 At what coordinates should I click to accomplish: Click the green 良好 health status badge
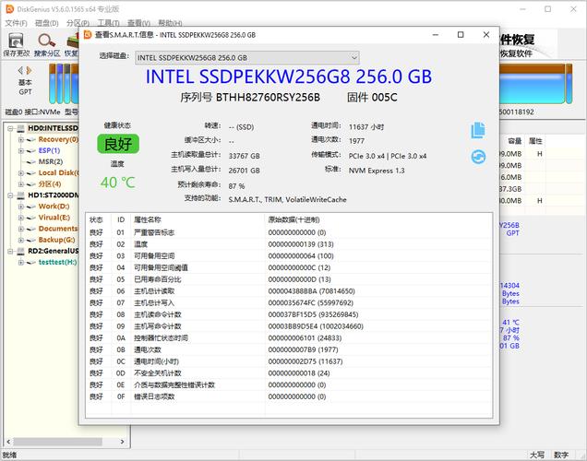pos(117,144)
